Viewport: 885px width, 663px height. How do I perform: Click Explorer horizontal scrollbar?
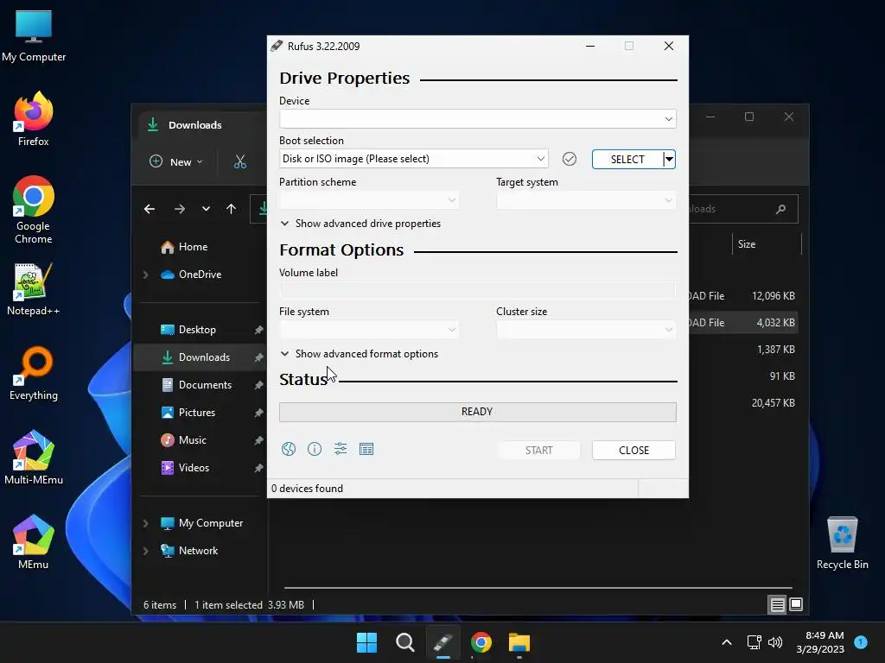click(x=538, y=587)
